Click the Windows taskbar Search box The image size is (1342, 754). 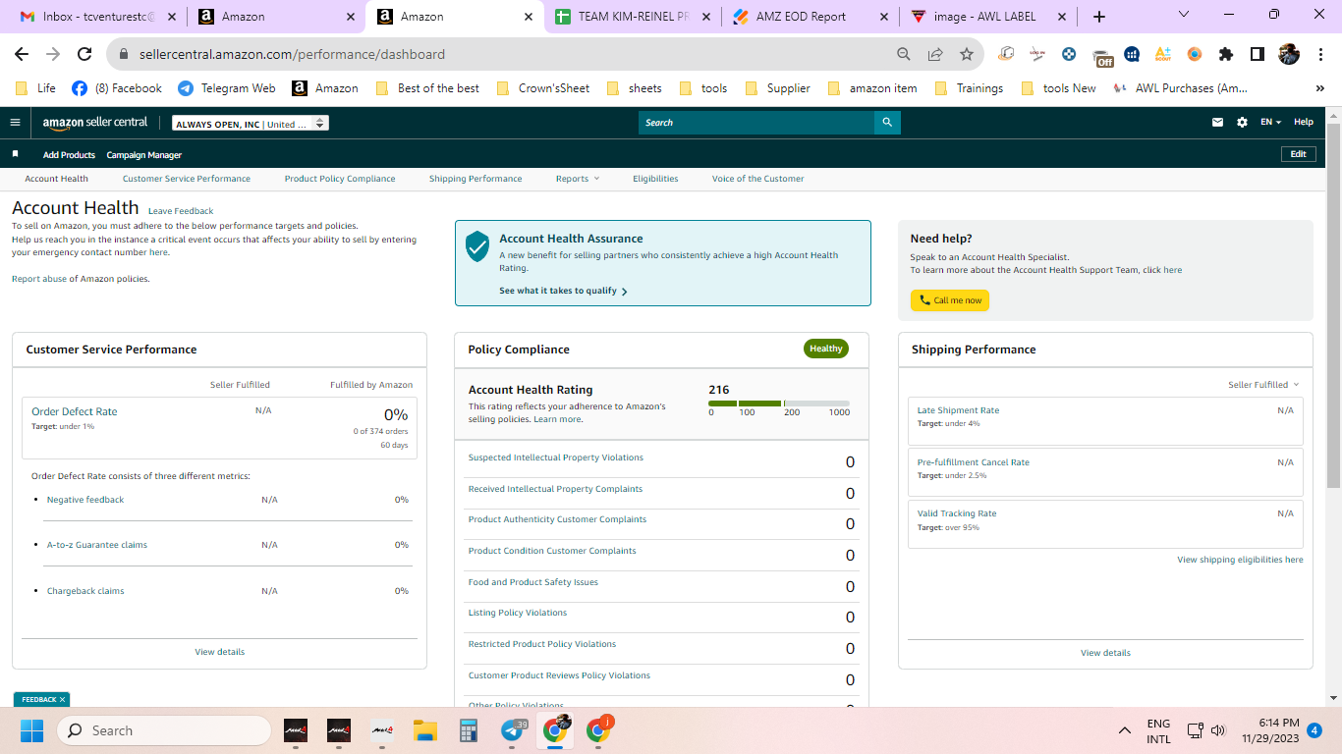tap(163, 730)
